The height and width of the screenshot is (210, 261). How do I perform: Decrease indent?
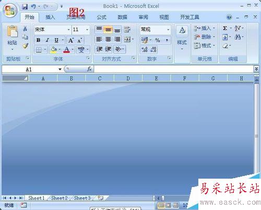coord(99,49)
